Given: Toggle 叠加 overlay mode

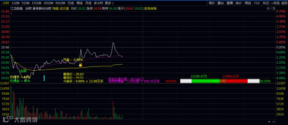Looking at the screenshot, I should click(220, 3).
